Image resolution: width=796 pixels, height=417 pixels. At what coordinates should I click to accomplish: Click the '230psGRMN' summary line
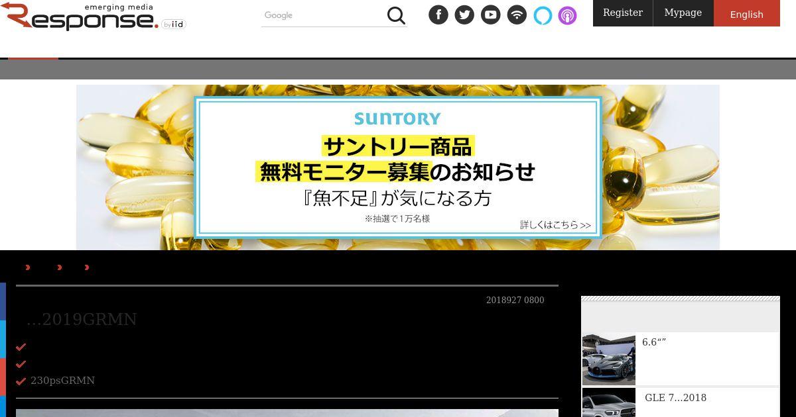pyautogui.click(x=63, y=381)
